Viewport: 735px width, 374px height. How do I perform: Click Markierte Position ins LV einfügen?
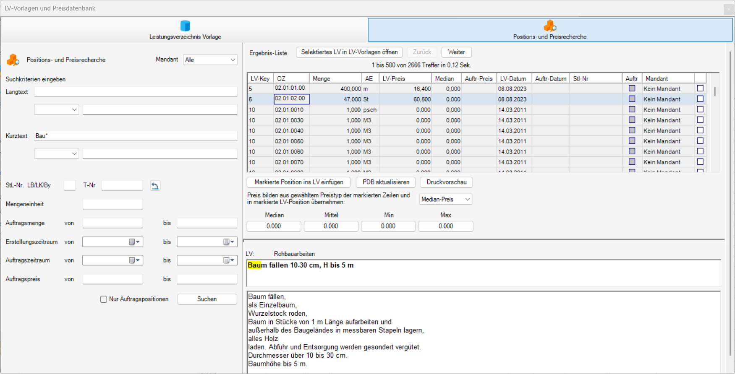pyautogui.click(x=298, y=182)
